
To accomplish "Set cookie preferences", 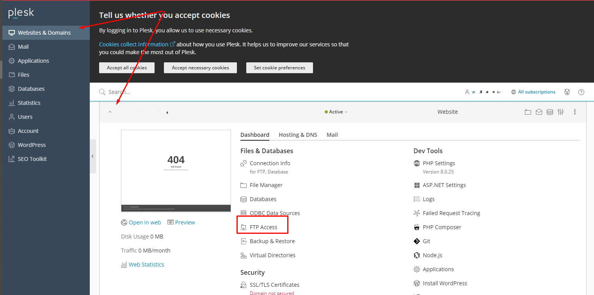I will coord(279,68).
